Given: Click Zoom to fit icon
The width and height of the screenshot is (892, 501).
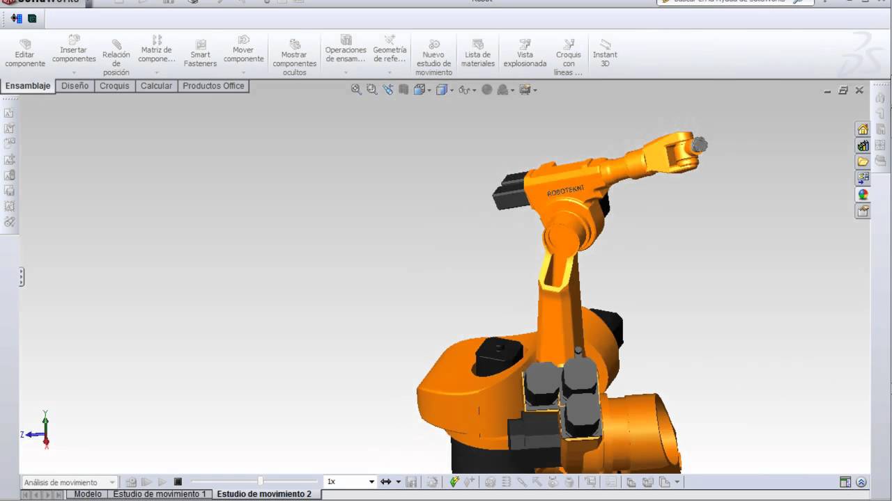Looking at the screenshot, I should click(x=356, y=89).
